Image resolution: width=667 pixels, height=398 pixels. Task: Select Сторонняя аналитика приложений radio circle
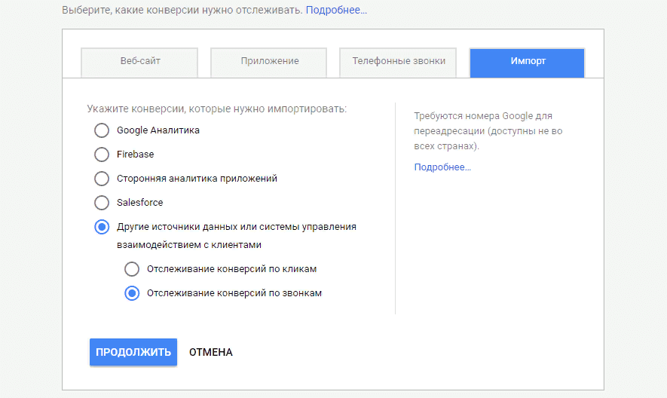point(102,179)
